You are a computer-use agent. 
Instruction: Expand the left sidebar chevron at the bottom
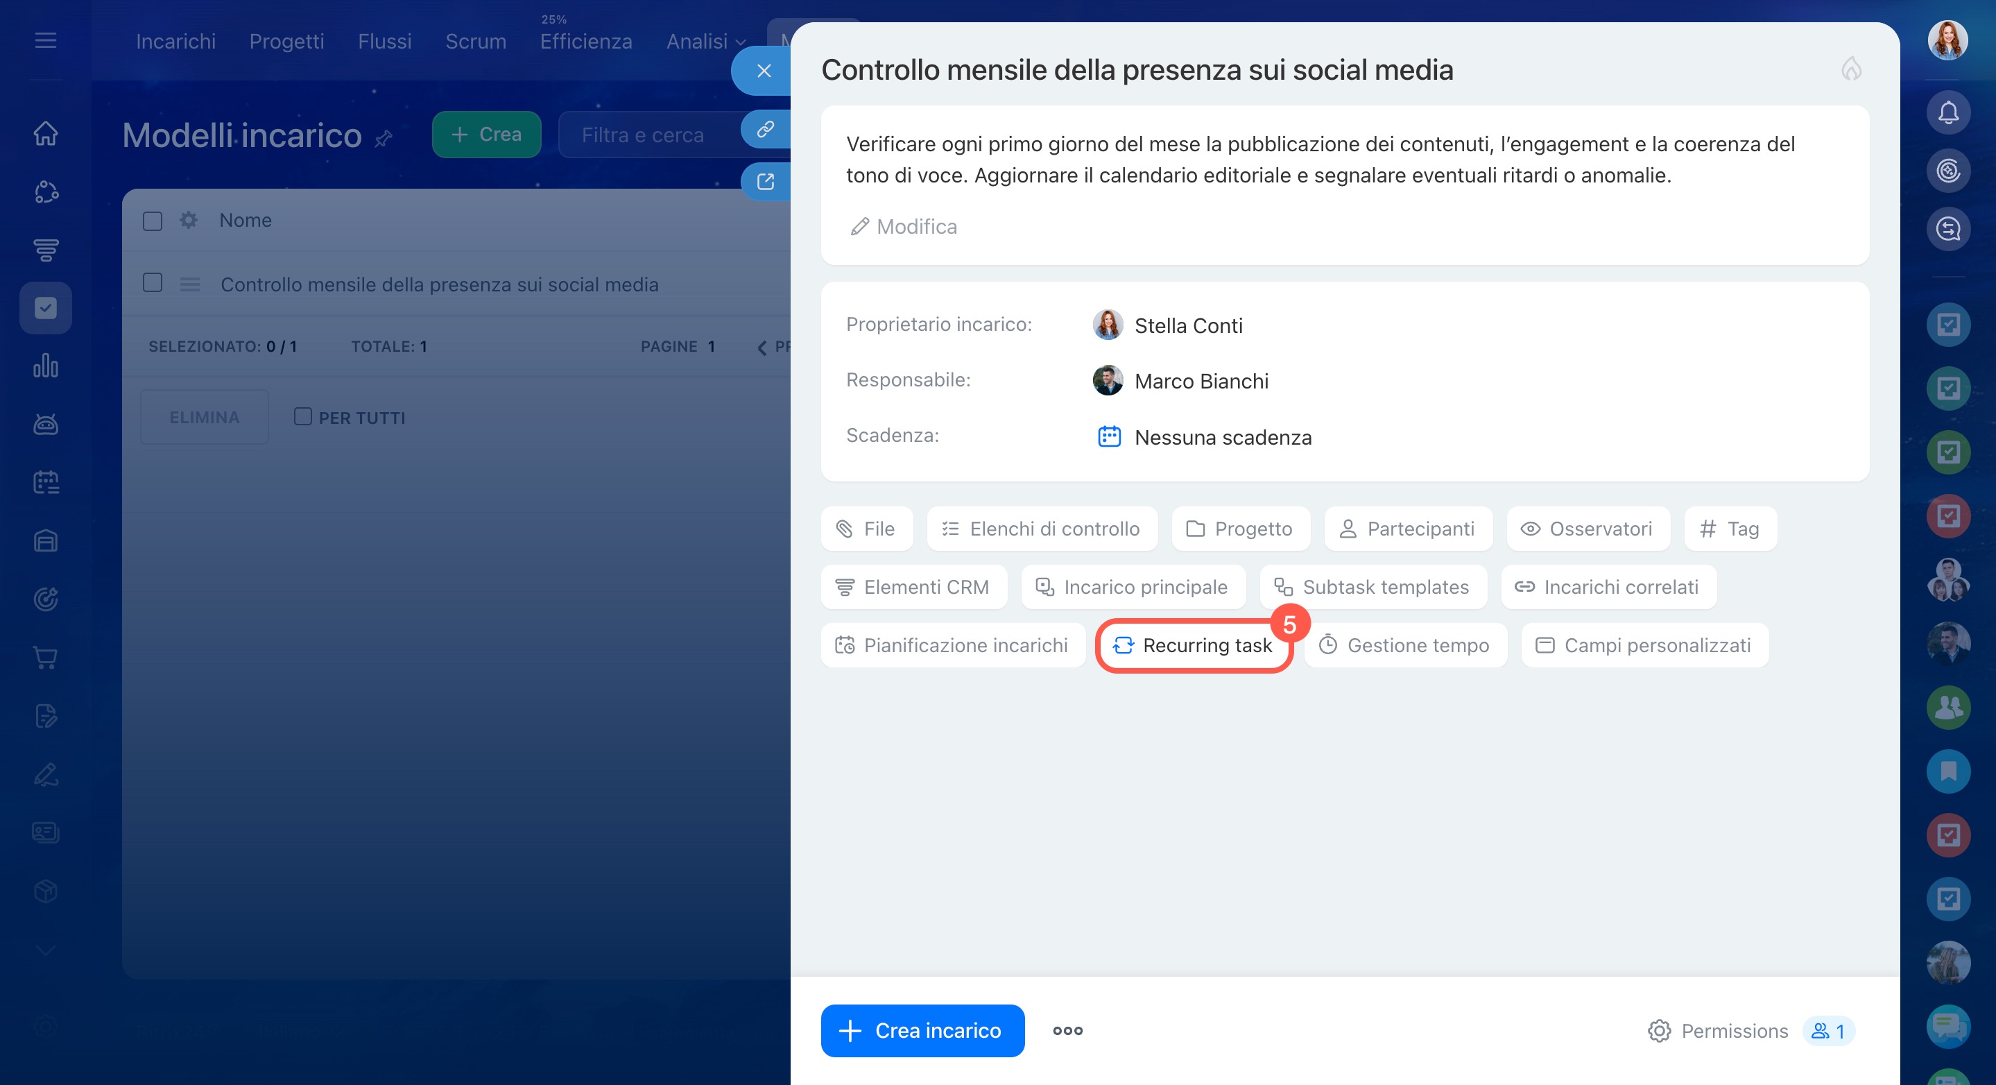click(x=46, y=950)
